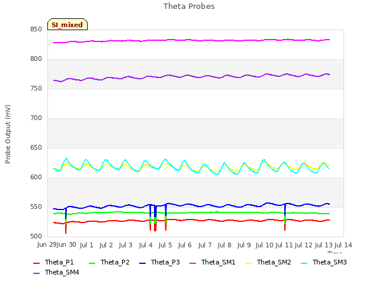The width and height of the screenshot is (379, 284).
Task: Click the Jul 8 x-axis date label
Action: 224,245
